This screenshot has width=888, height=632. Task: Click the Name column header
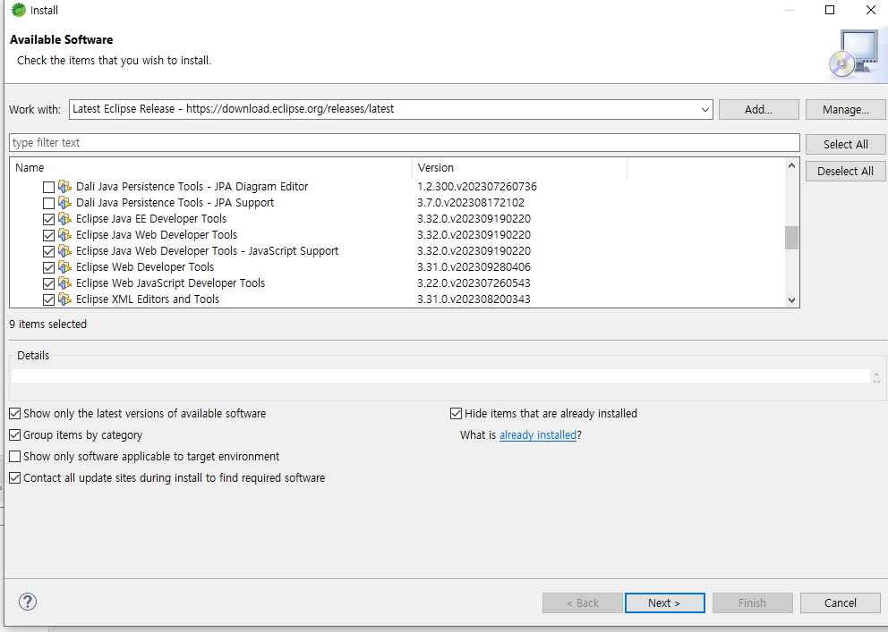[x=211, y=168]
